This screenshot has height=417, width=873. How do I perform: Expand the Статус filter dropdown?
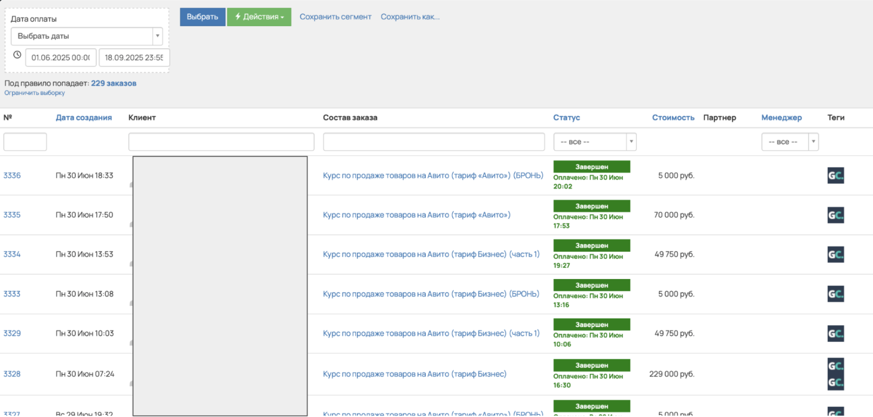(x=594, y=142)
